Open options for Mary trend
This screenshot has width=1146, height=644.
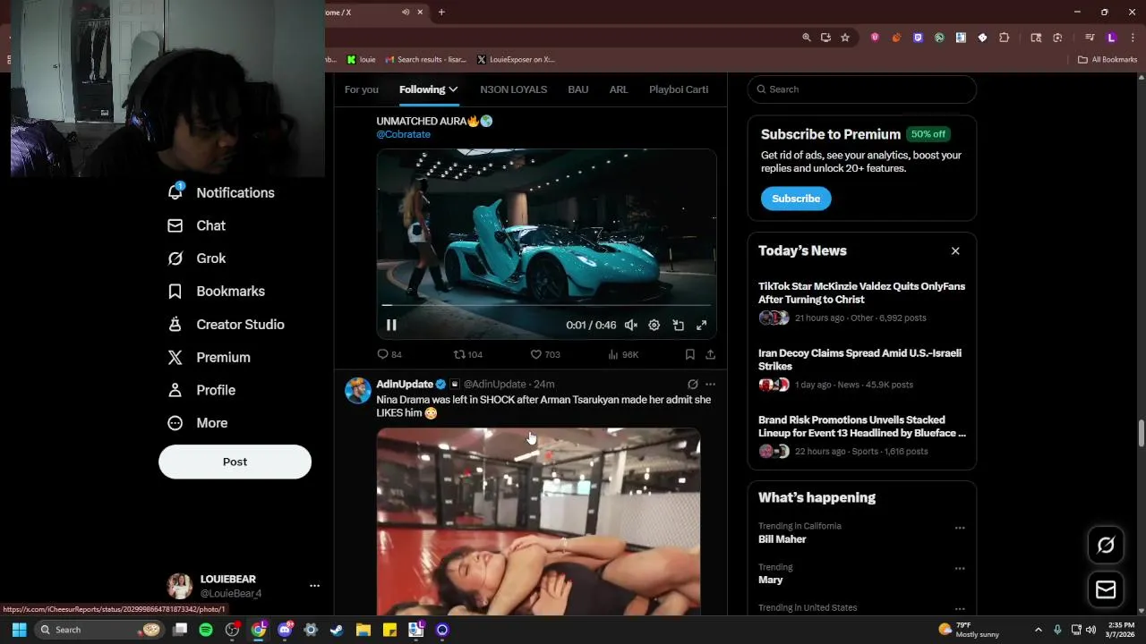tap(960, 568)
